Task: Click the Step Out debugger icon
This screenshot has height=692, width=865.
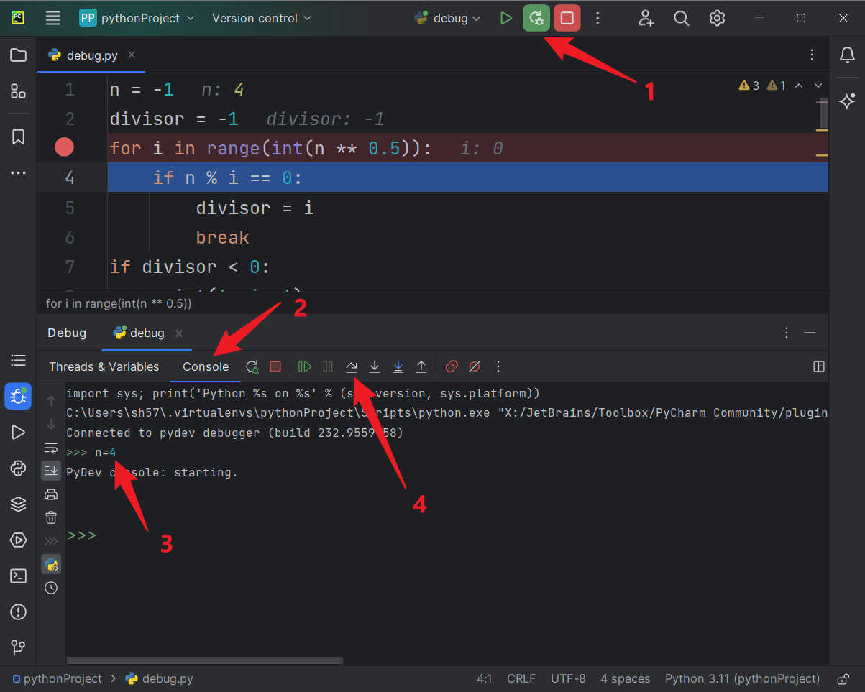Action: point(421,366)
